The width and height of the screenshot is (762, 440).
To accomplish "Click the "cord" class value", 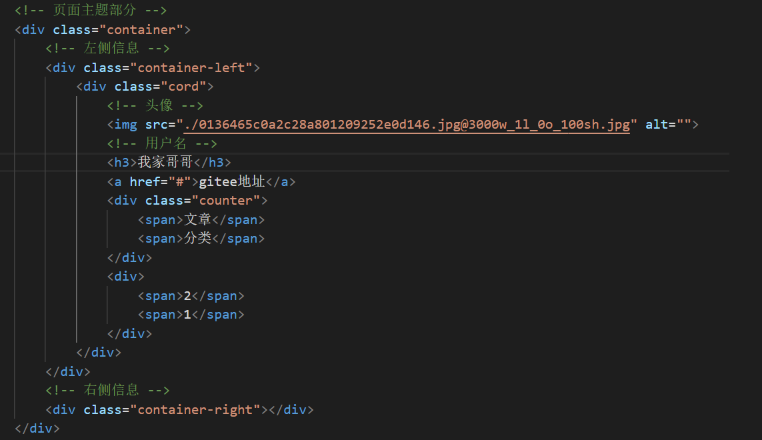I will click(x=183, y=87).
